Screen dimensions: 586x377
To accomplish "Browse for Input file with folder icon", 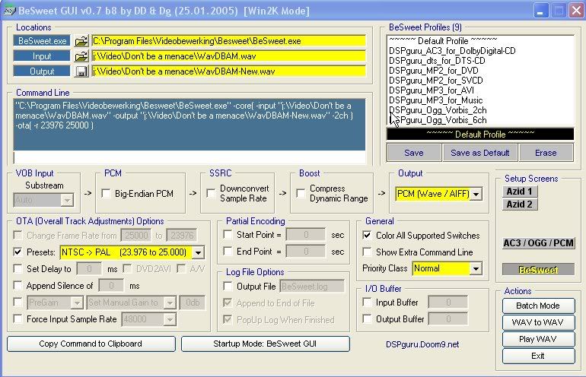I will 81,56.
